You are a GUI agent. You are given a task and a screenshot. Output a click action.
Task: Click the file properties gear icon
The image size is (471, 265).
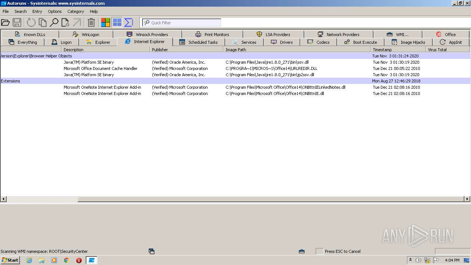coord(65,22)
